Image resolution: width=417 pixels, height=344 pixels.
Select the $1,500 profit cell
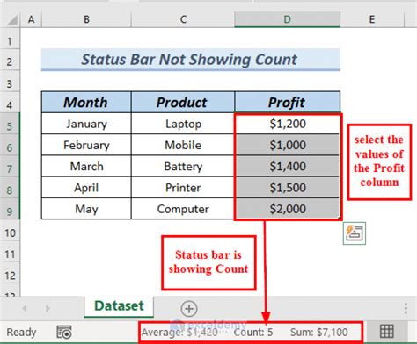288,188
